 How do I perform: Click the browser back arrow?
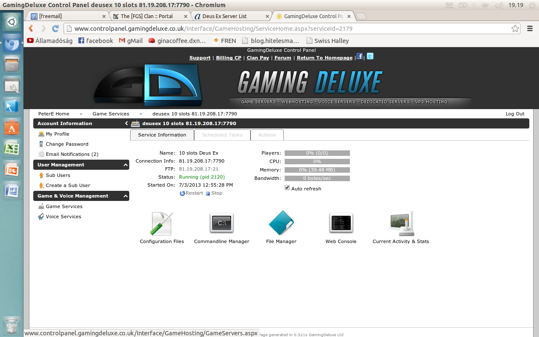tap(31, 29)
